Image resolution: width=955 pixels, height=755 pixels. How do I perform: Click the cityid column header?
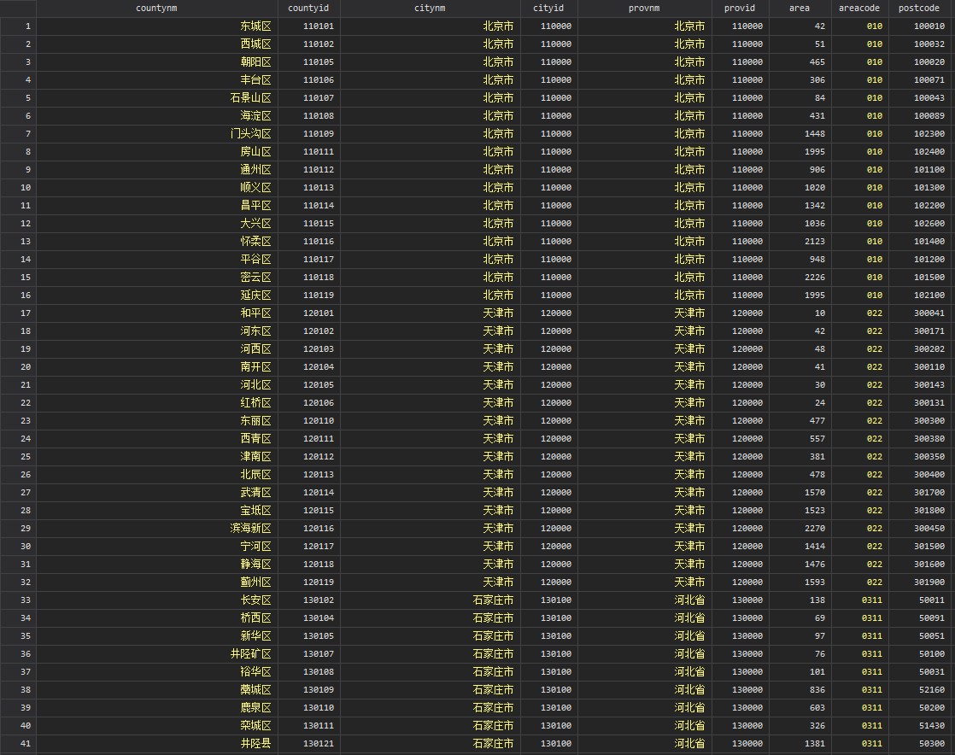click(548, 9)
